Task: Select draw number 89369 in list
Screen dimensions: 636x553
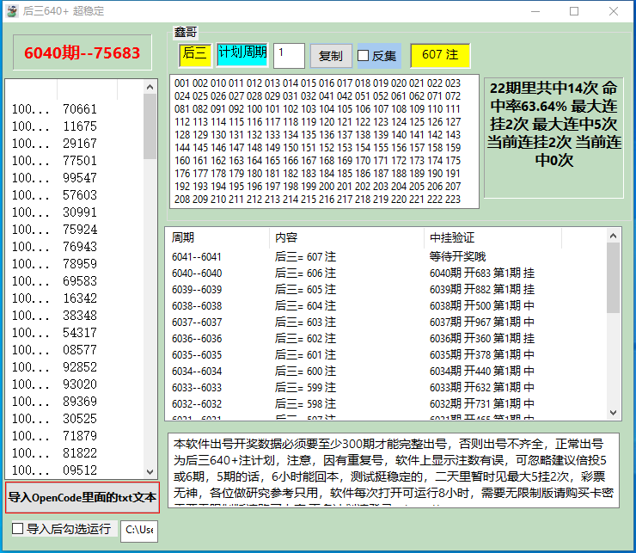Action: tap(80, 402)
